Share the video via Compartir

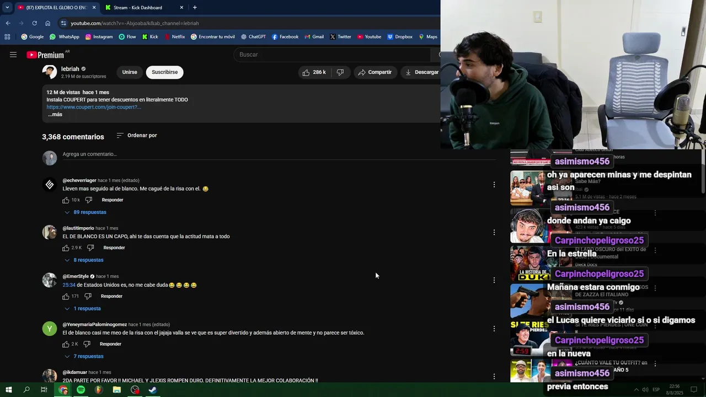tap(375, 72)
